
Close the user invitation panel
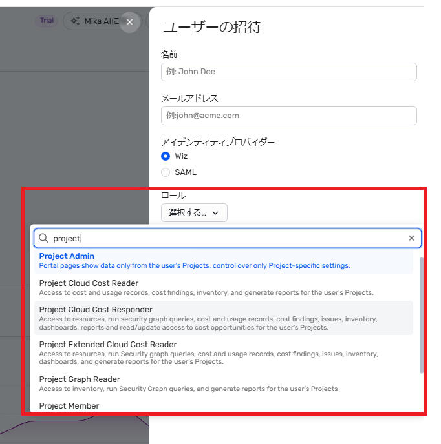point(129,22)
